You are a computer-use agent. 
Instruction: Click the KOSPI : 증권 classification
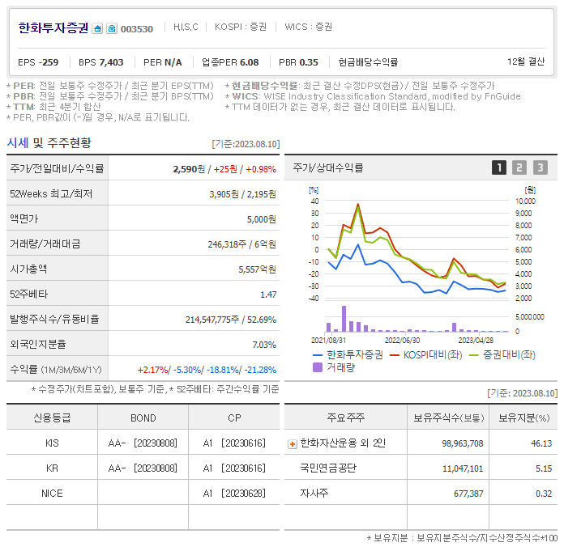(x=241, y=27)
